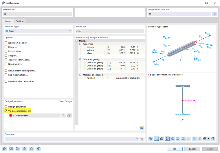Screen dimensions: 220x153
Task: Open the color and display properties icon
Action: pos(18,149)
